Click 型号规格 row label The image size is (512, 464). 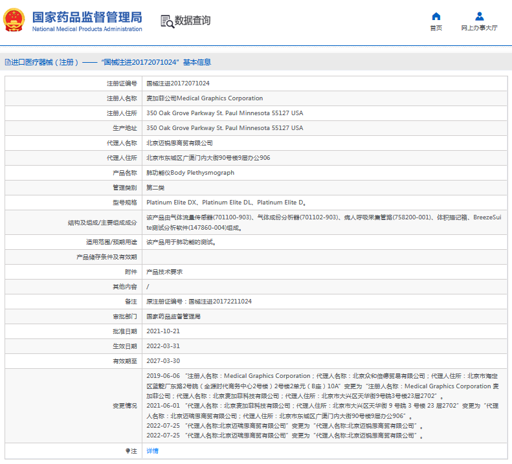click(125, 203)
